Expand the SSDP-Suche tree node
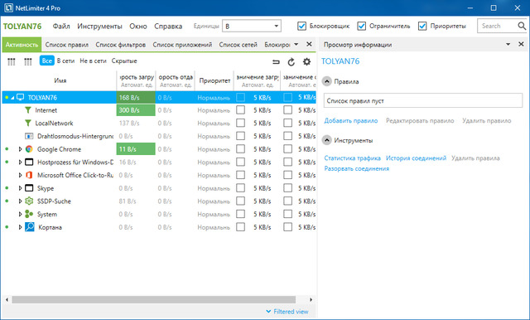 pyautogui.click(x=20, y=201)
